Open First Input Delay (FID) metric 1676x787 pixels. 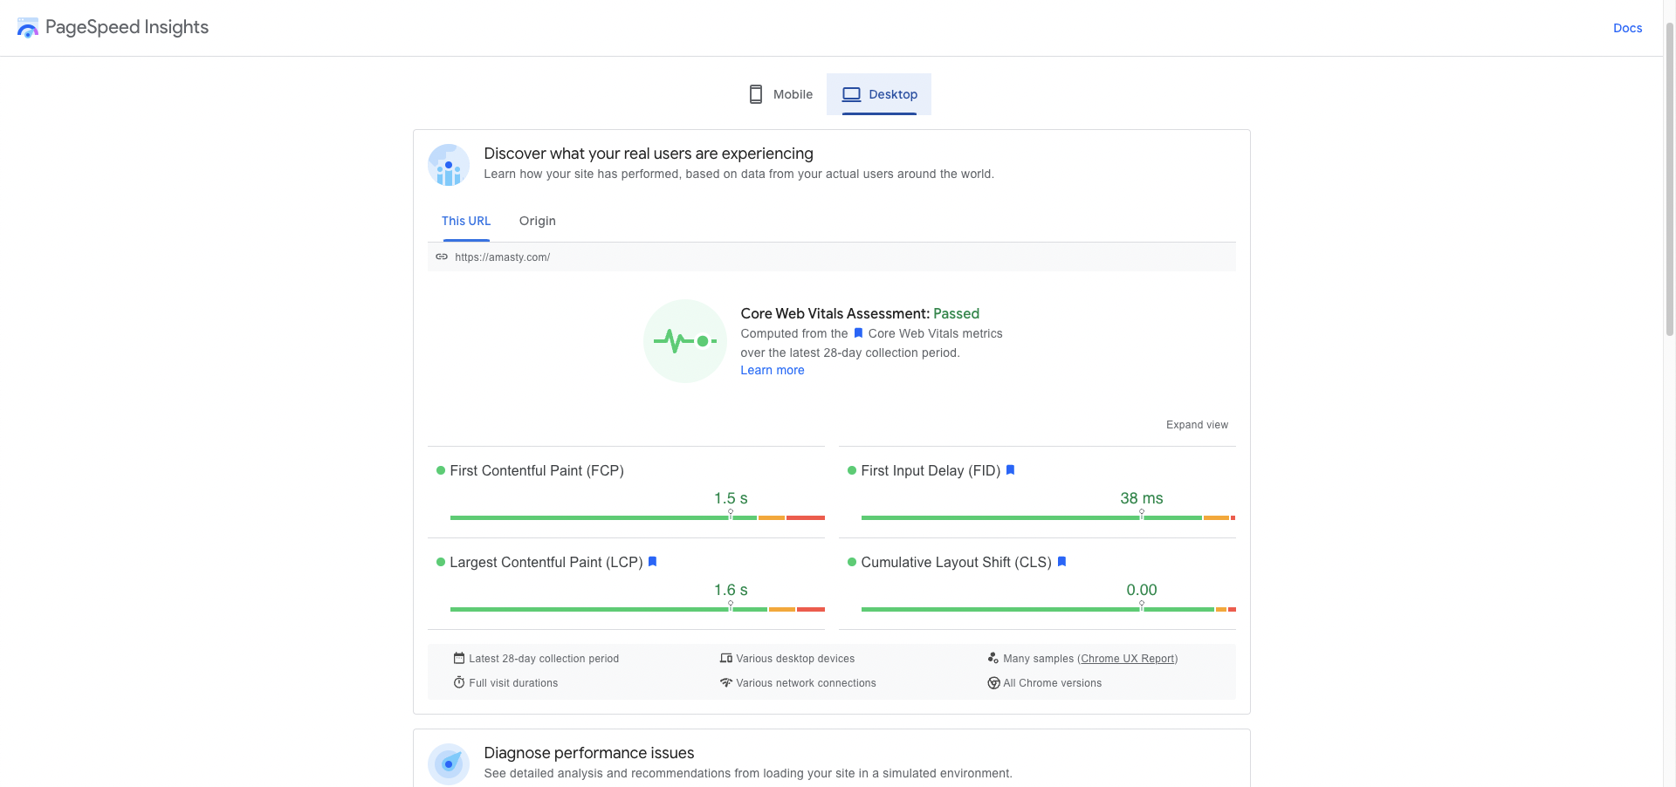pyautogui.click(x=931, y=470)
